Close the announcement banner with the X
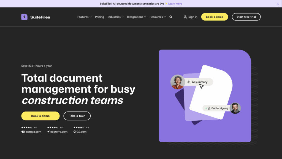282x159 pixels. point(278,4)
